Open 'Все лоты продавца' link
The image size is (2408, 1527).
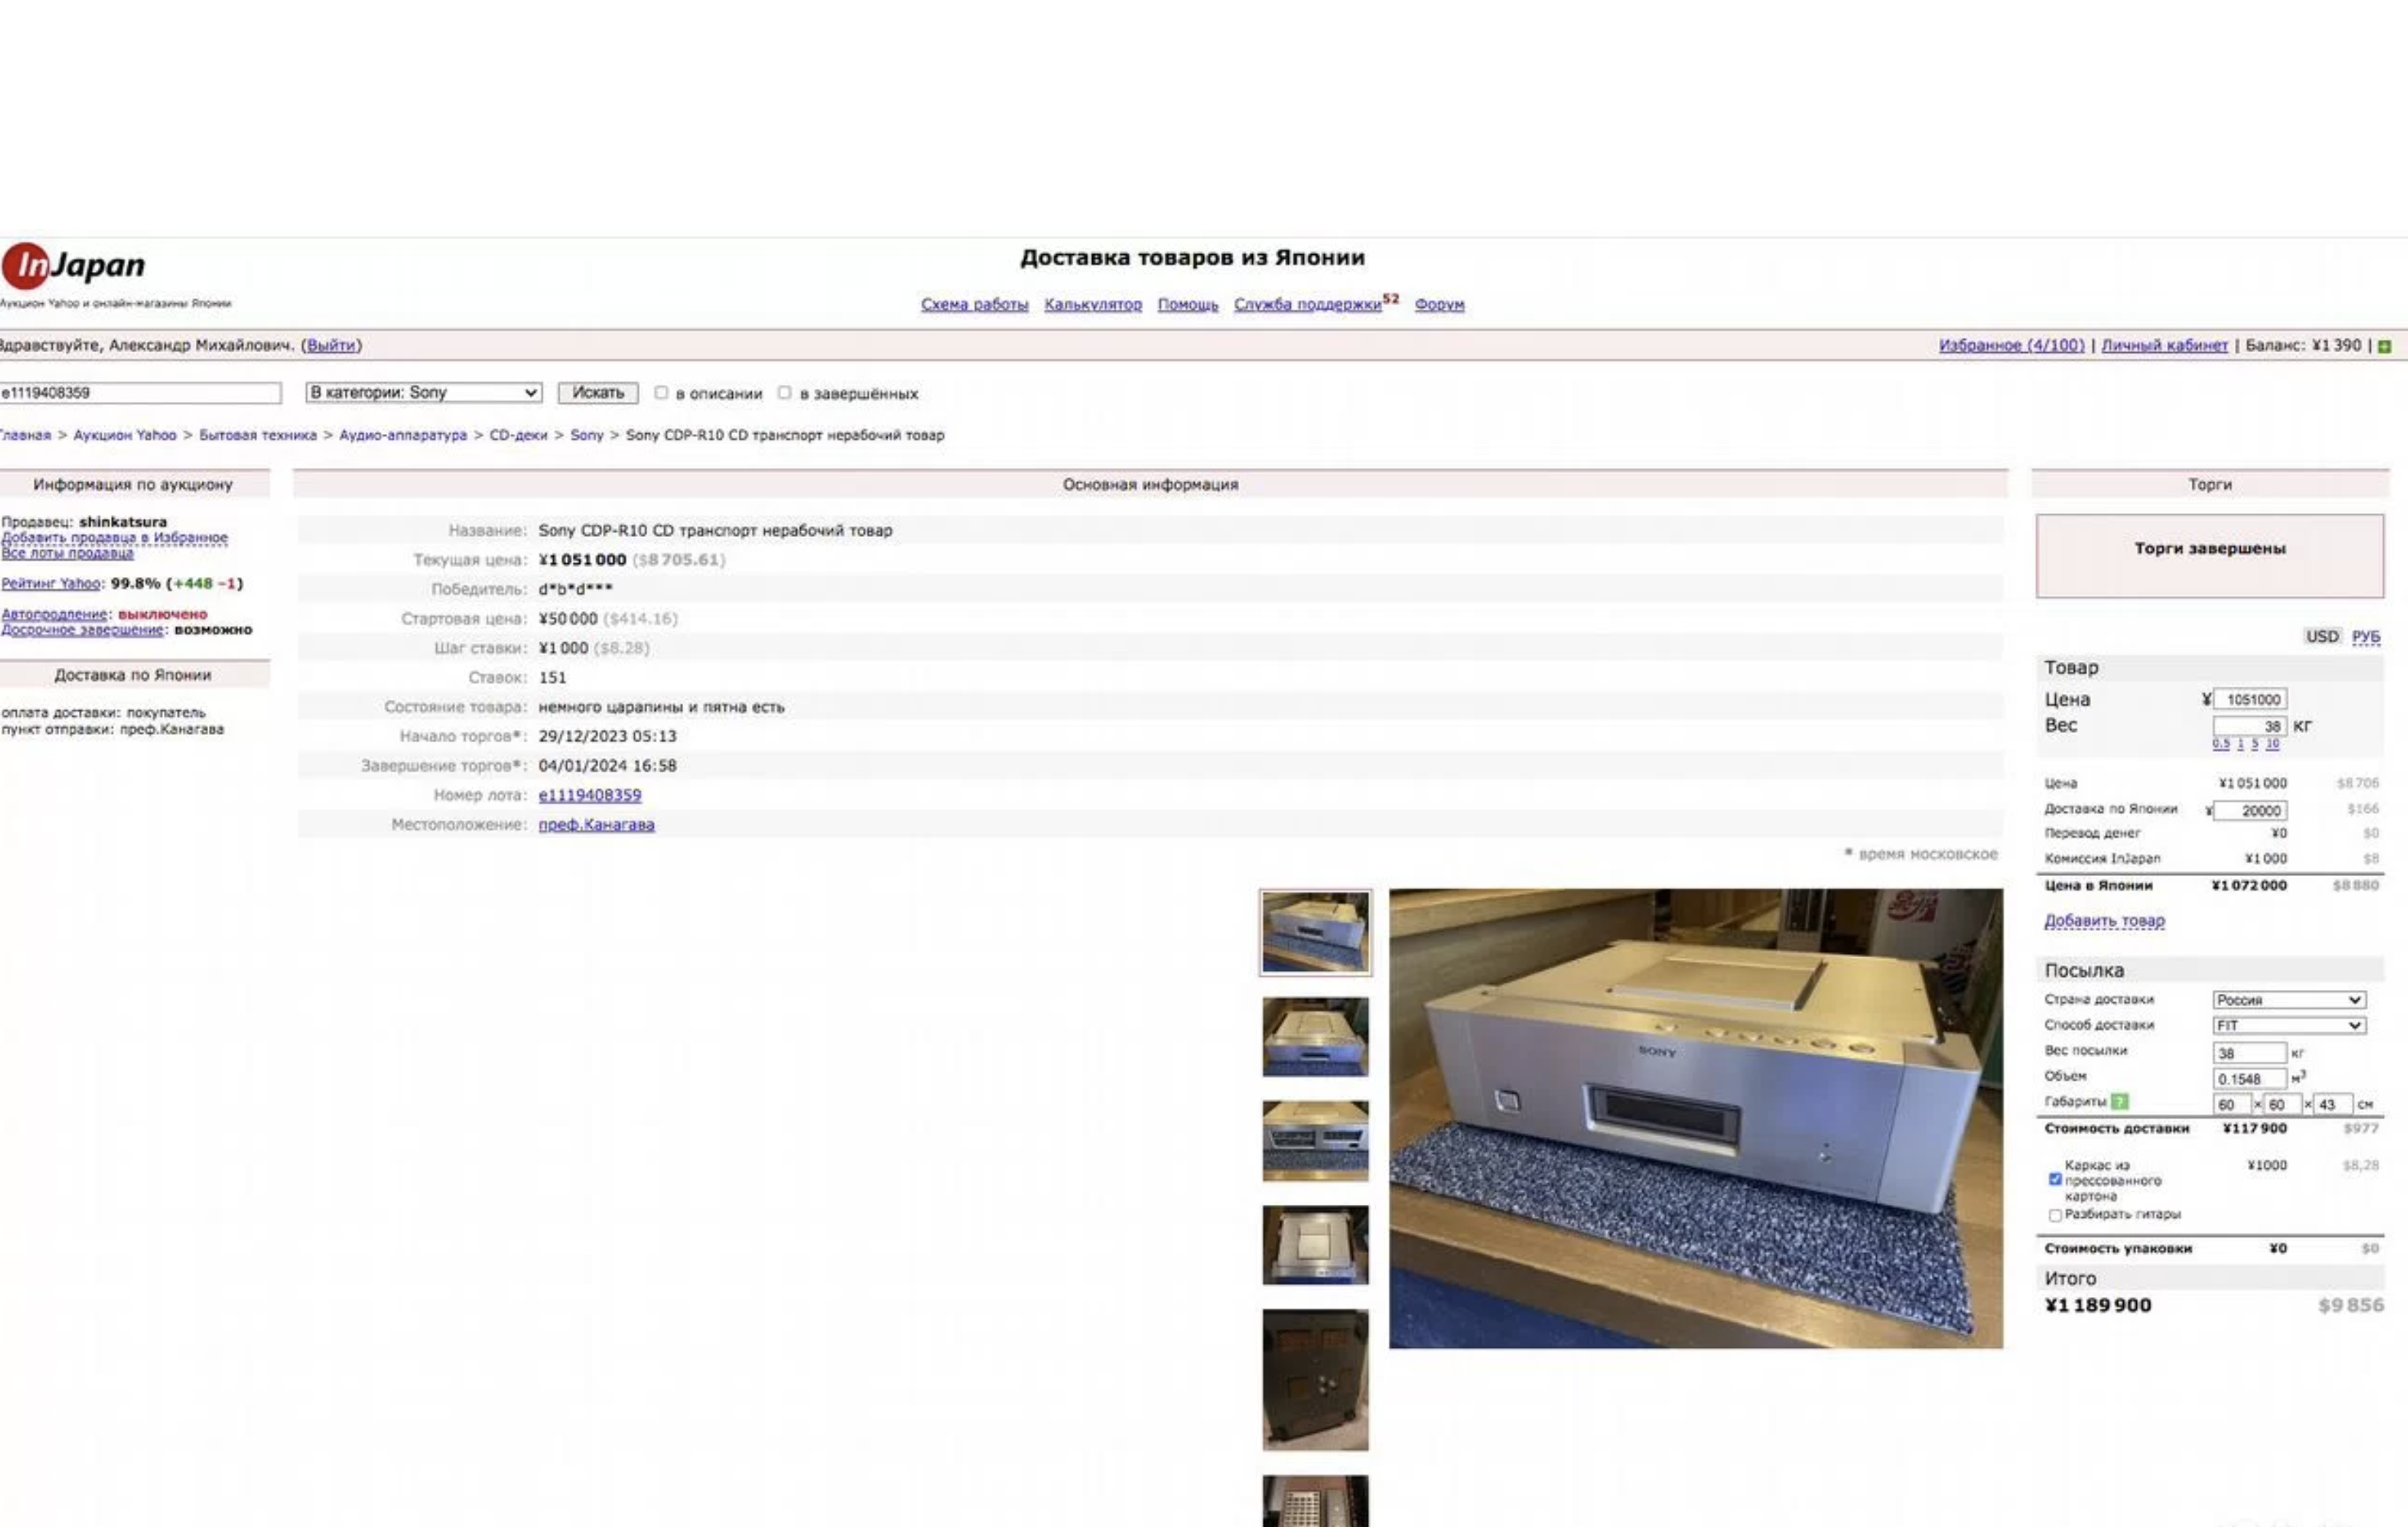(x=67, y=553)
